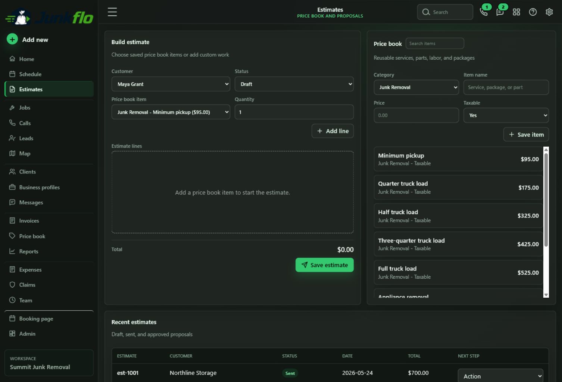Select the Reports menu item
562x382 pixels.
[49, 251]
